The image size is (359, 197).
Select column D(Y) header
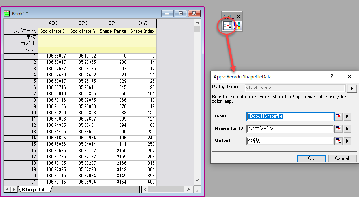(143, 23)
